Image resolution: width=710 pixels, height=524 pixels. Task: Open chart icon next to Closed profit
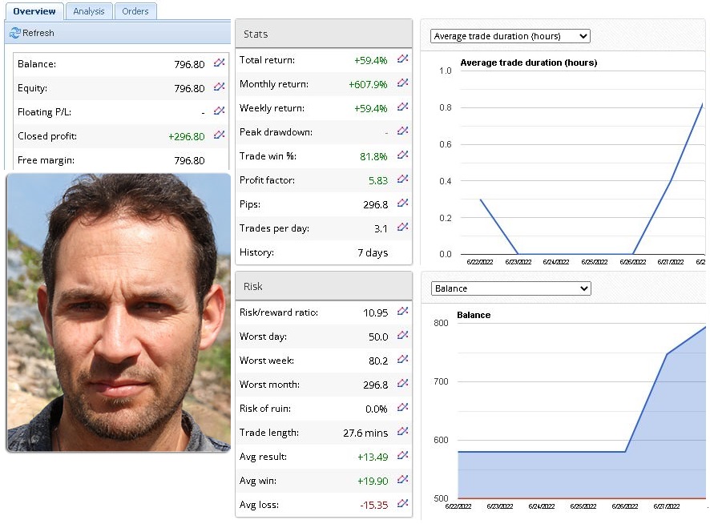coord(219,135)
